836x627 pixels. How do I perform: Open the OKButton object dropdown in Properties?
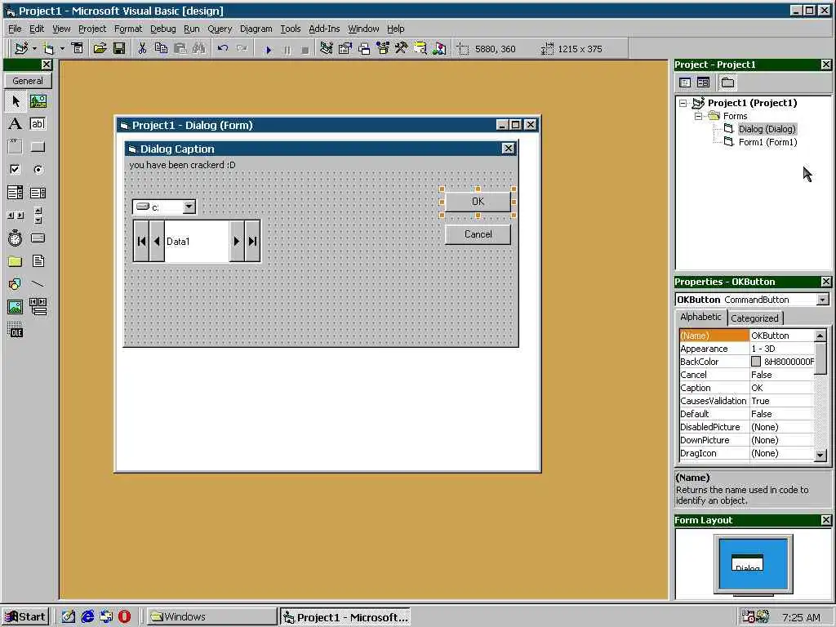[x=822, y=300]
